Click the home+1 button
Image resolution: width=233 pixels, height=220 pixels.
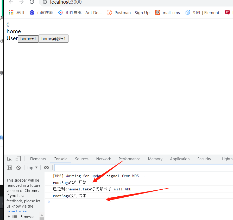pyautogui.click(x=28, y=39)
